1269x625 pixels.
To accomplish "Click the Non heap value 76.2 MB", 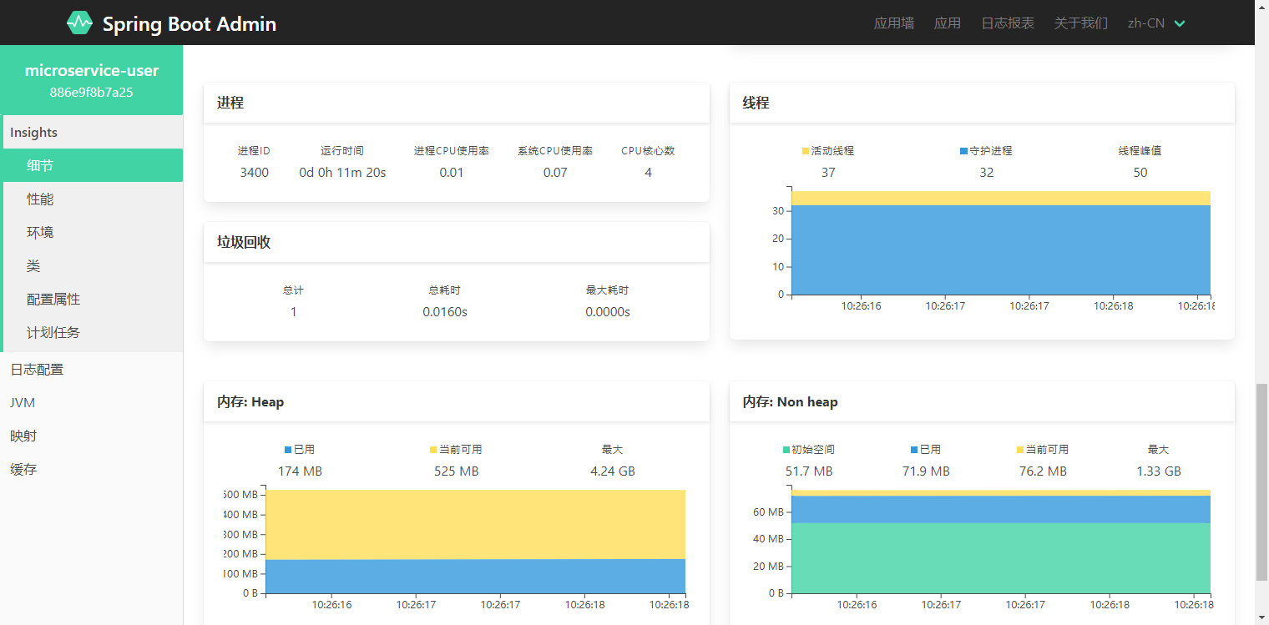I will pos(1043,471).
